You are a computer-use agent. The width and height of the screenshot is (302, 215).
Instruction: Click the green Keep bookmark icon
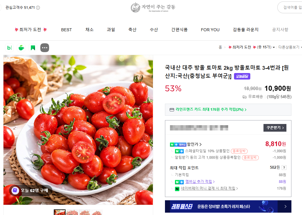click(x=33, y=48)
